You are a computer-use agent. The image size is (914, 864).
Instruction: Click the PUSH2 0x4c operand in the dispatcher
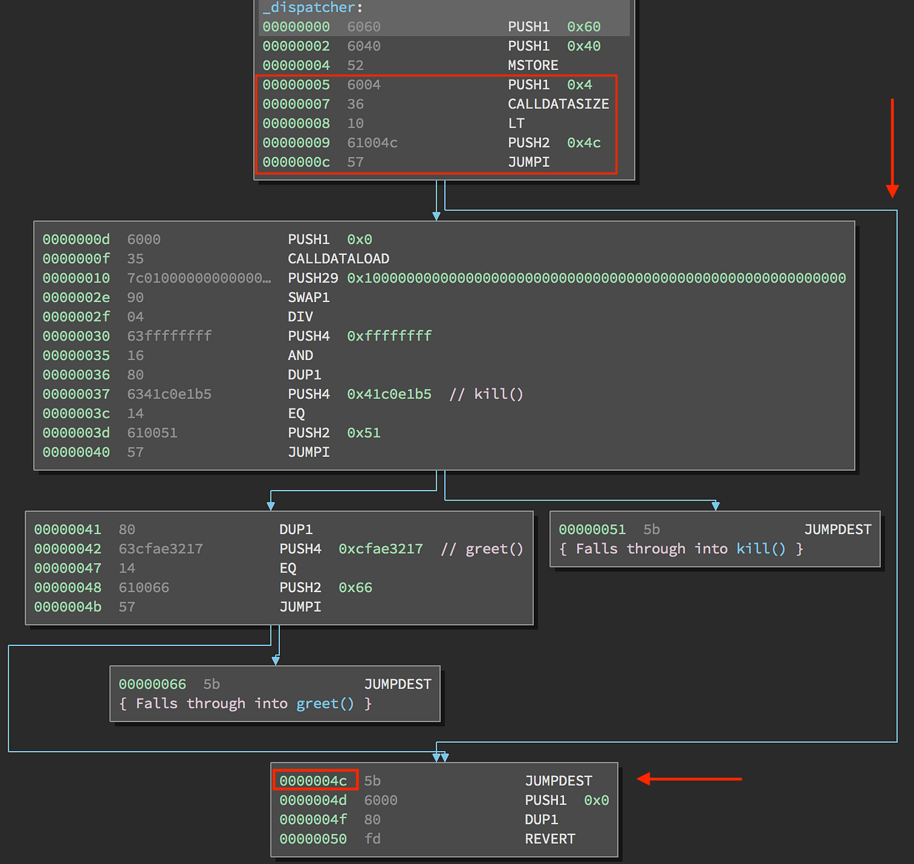click(583, 142)
